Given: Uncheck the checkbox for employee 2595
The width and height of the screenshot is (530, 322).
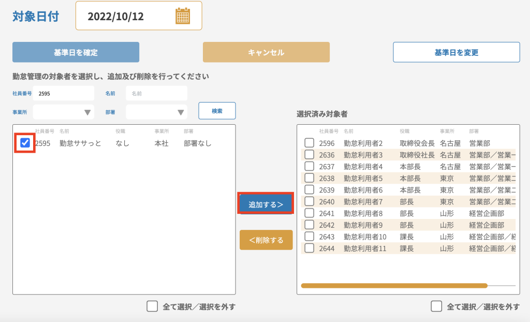Looking at the screenshot, I should pos(25,143).
